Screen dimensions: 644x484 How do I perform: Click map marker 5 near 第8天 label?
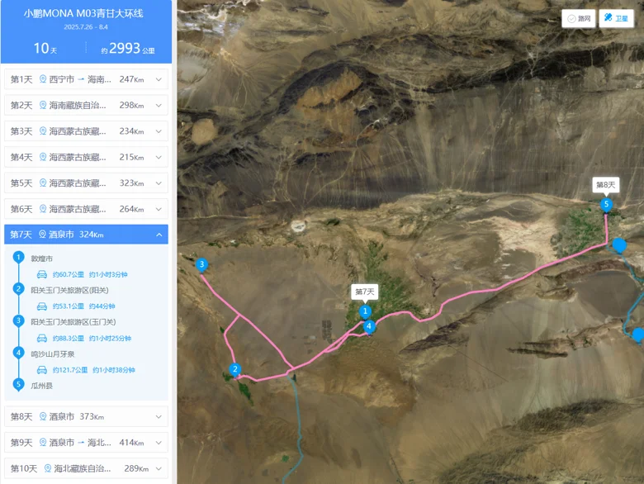[606, 205]
